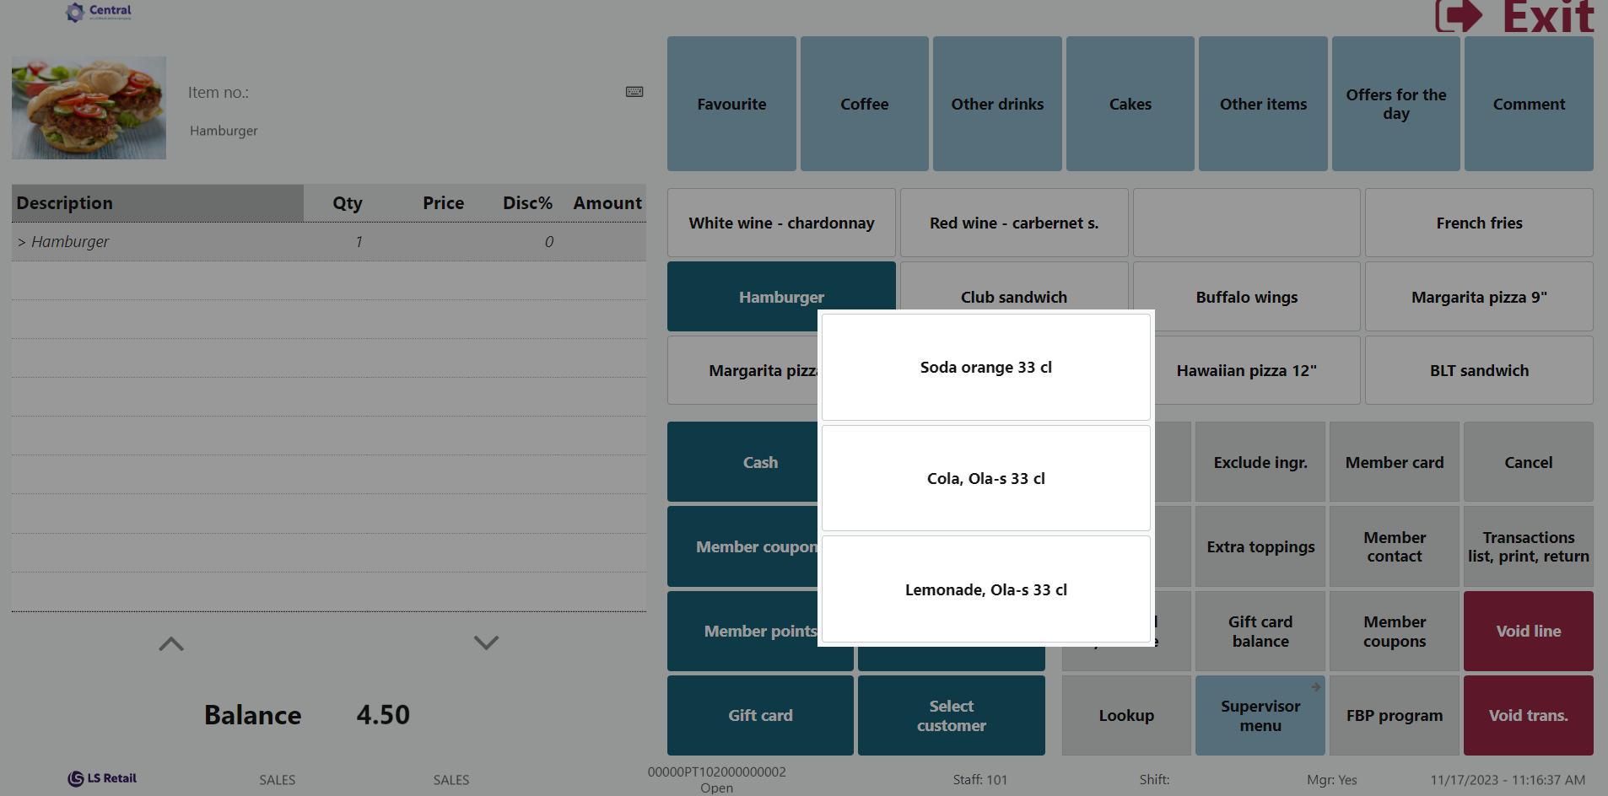Add French fries to the order
Screen dimensions: 1608x796
[x=1479, y=223]
